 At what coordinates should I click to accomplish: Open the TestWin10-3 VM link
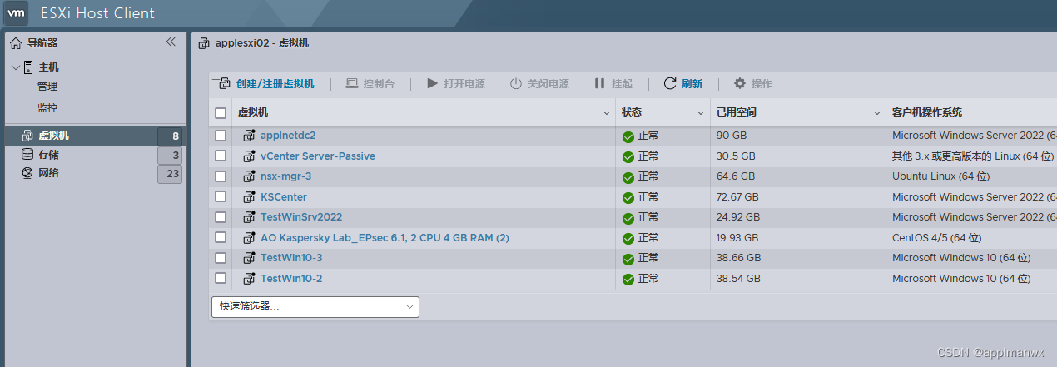pyautogui.click(x=291, y=258)
